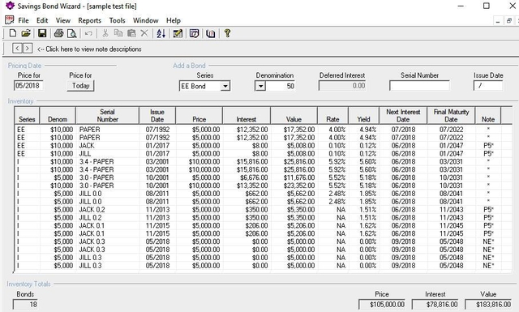This screenshot has width=519, height=312.
Task: Open the Reports menu
Action: tap(89, 20)
